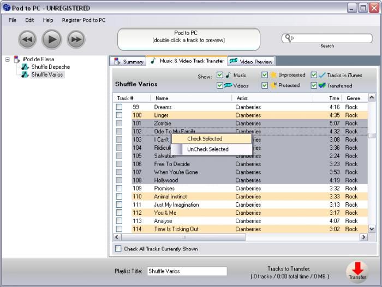Select the iPod de Elena device icon
Viewport: 382px width, 287px height.
[x=16, y=59]
